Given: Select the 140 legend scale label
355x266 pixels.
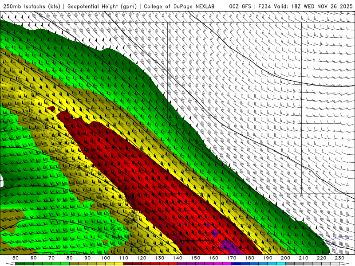Looking at the screenshot, I should tap(177, 258).
